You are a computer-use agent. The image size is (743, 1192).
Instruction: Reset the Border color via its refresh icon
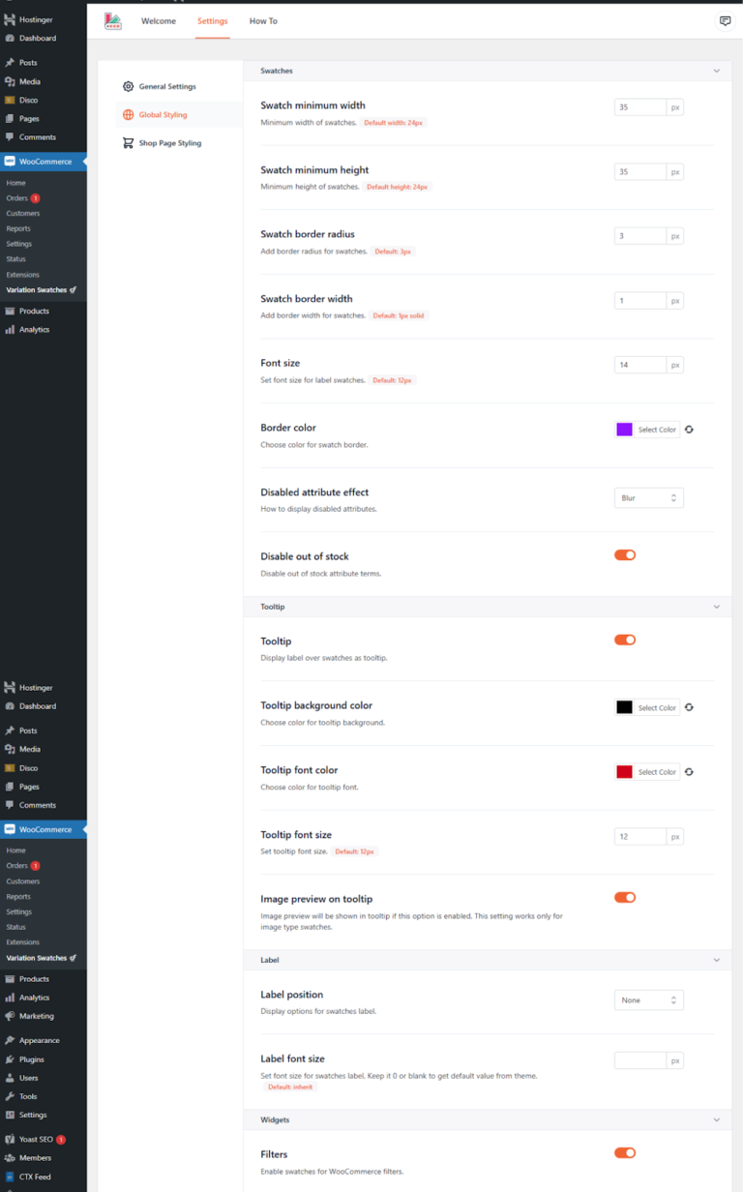point(688,429)
